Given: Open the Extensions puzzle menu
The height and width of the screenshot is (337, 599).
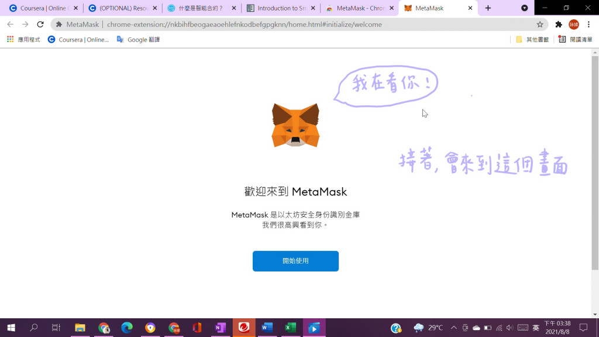Looking at the screenshot, I should click(559, 25).
